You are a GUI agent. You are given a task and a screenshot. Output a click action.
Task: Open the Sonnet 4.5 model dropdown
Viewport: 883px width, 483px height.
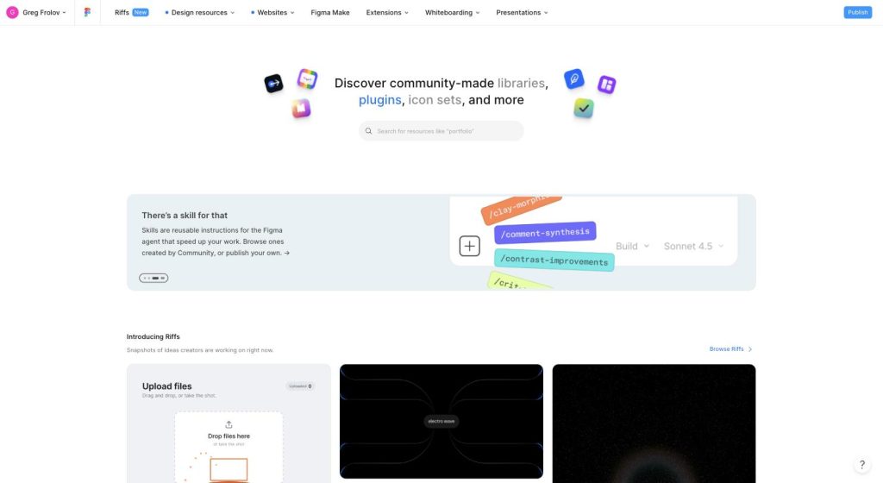click(x=693, y=246)
